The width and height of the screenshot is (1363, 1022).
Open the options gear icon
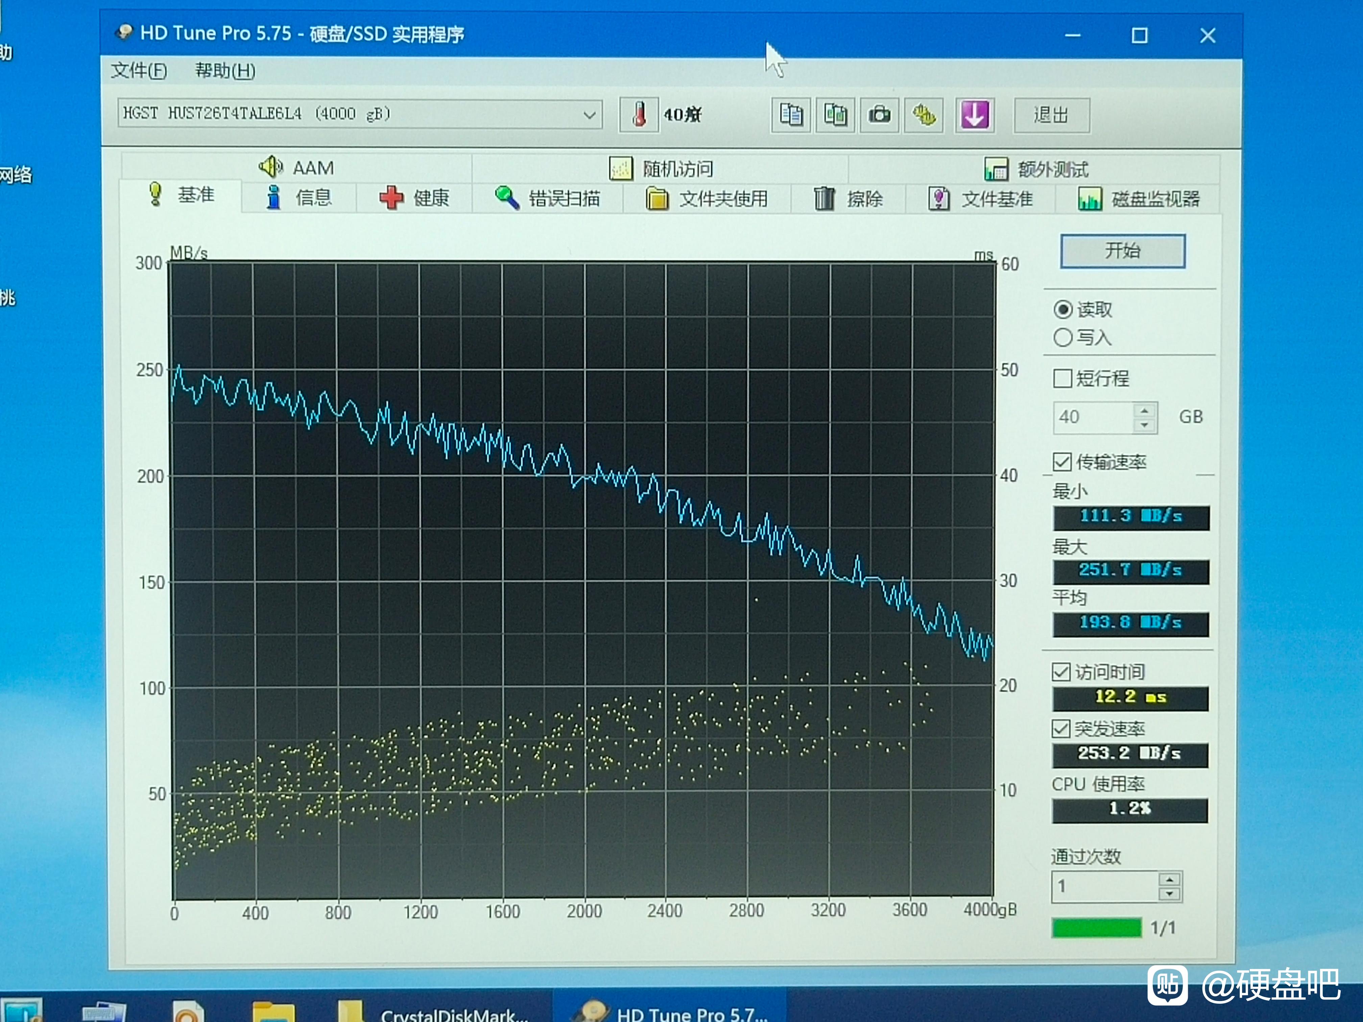[924, 115]
